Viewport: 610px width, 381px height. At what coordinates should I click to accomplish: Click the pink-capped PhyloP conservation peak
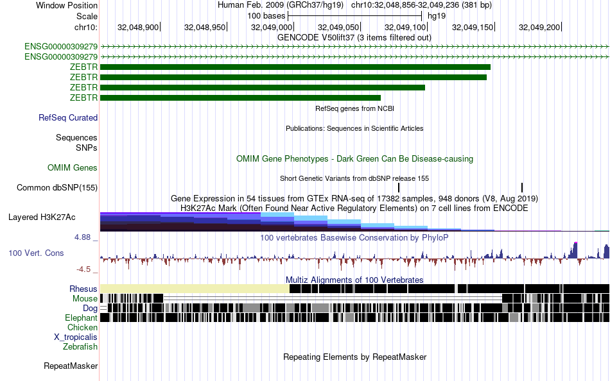pyautogui.click(x=575, y=250)
